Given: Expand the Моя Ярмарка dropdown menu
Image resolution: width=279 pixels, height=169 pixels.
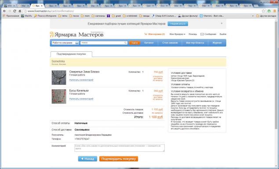Looking at the screenshot, I should point(177,34).
